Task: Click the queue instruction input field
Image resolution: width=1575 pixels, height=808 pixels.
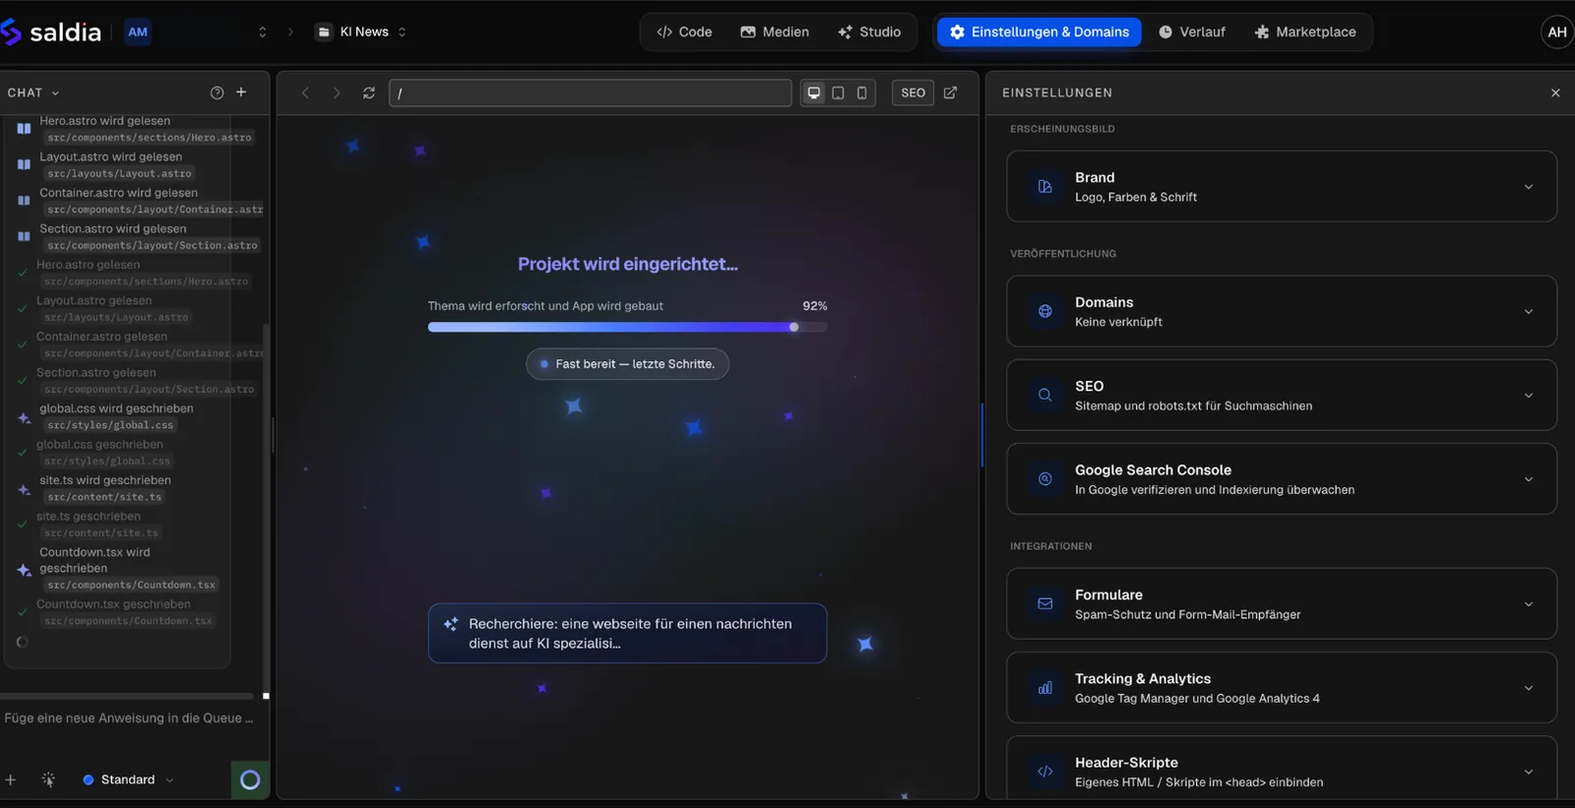Action: pyautogui.click(x=129, y=718)
